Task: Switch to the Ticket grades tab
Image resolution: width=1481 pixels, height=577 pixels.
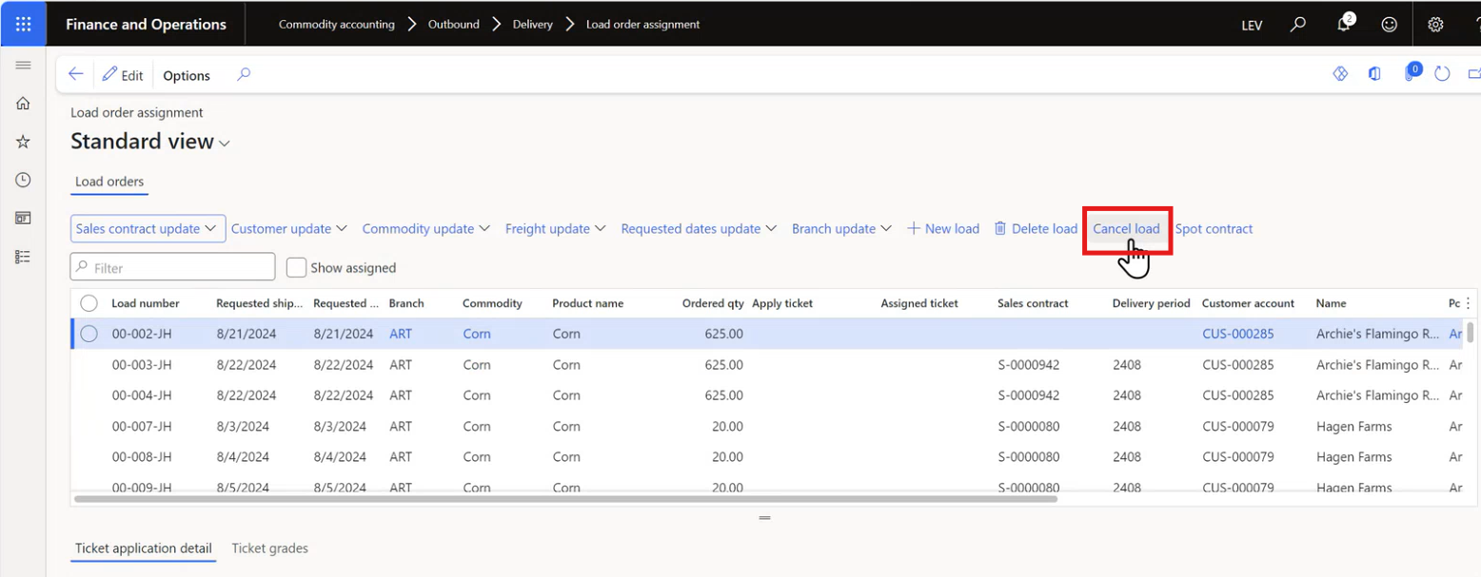Action: [269, 548]
